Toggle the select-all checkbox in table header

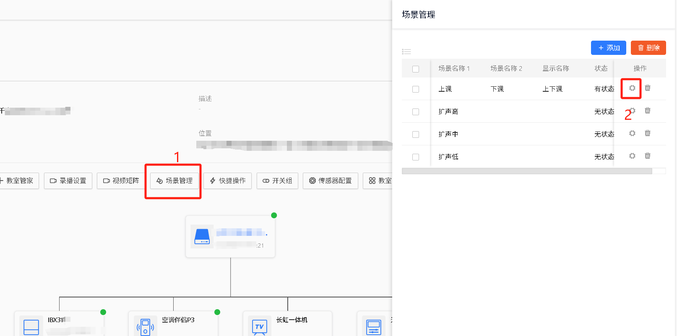tap(416, 69)
